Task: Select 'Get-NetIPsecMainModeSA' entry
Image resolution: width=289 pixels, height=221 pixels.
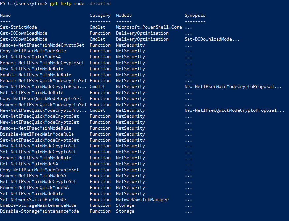Action: (x=29, y=164)
